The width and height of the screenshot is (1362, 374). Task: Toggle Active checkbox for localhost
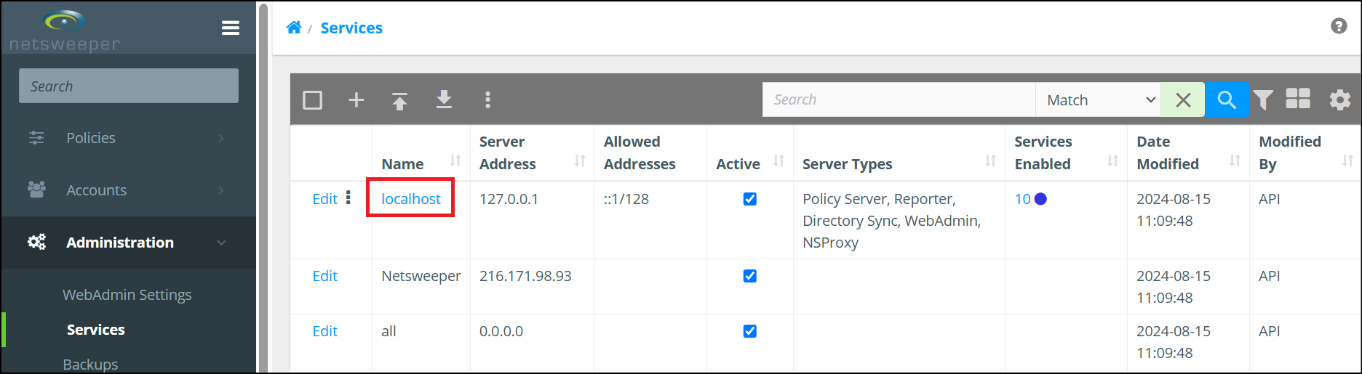tap(750, 199)
